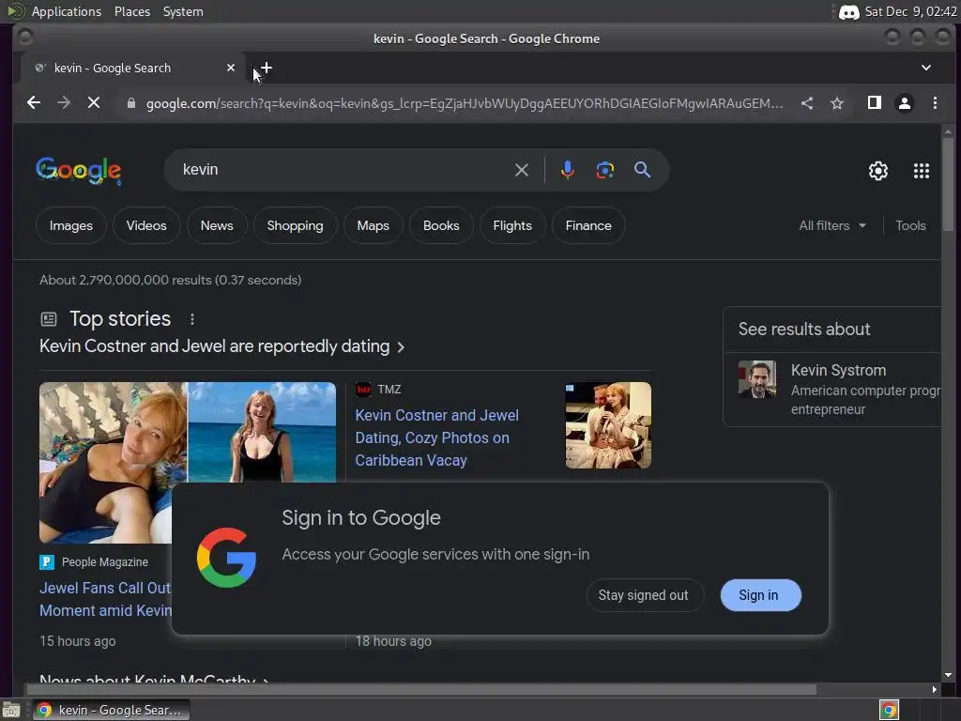Click the Chrome icon in the bottom-right tray

(x=889, y=710)
